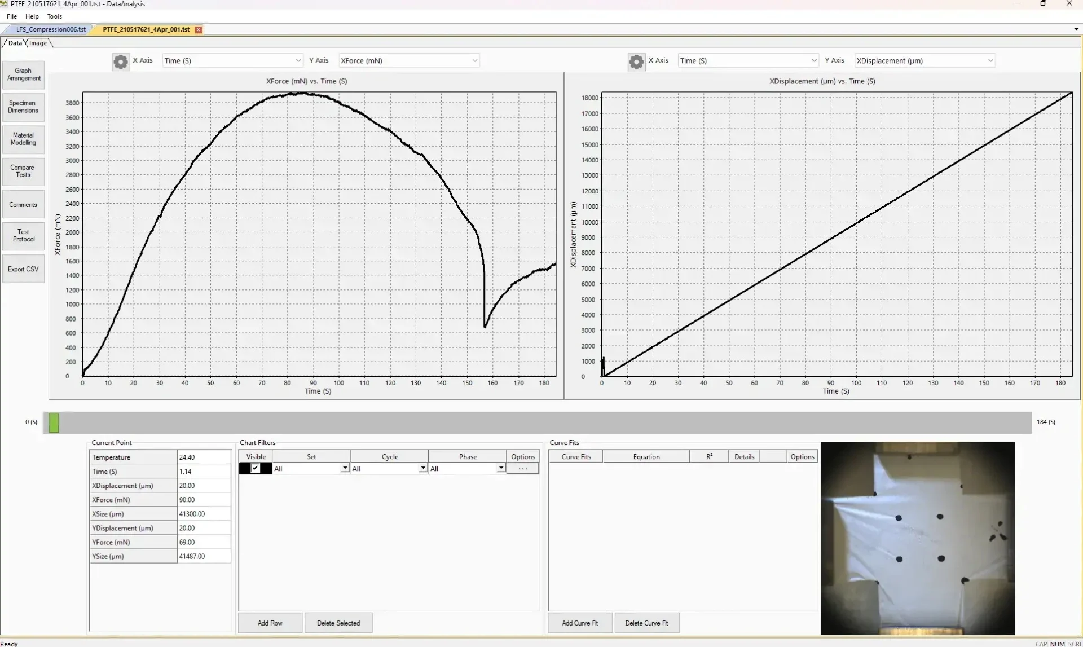1083x647 pixels.
Task: Open the Tools menu
Action: (54, 16)
